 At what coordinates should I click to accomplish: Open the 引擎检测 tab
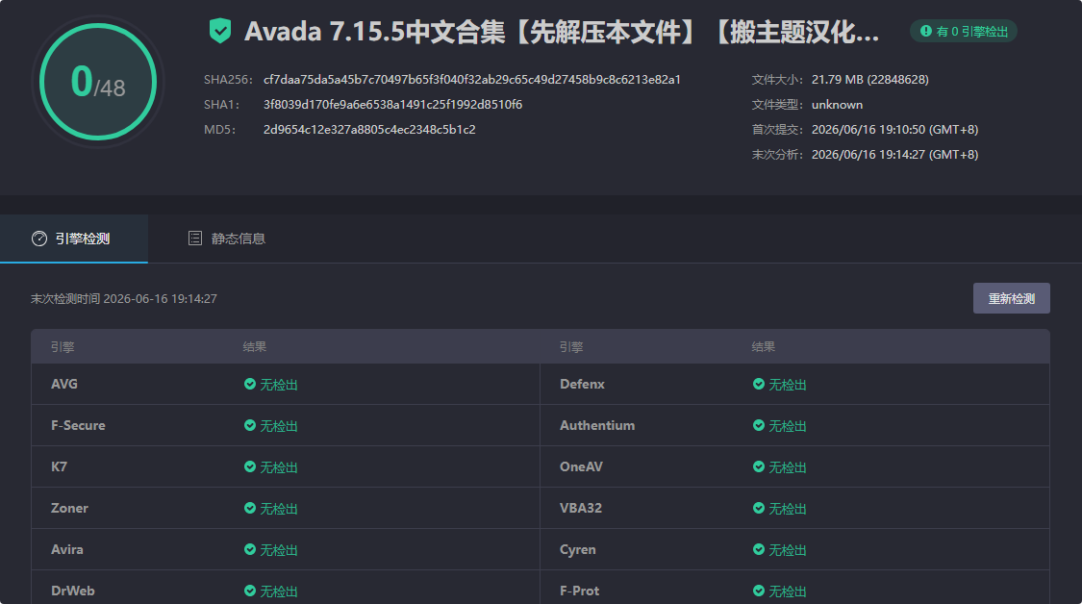click(74, 239)
